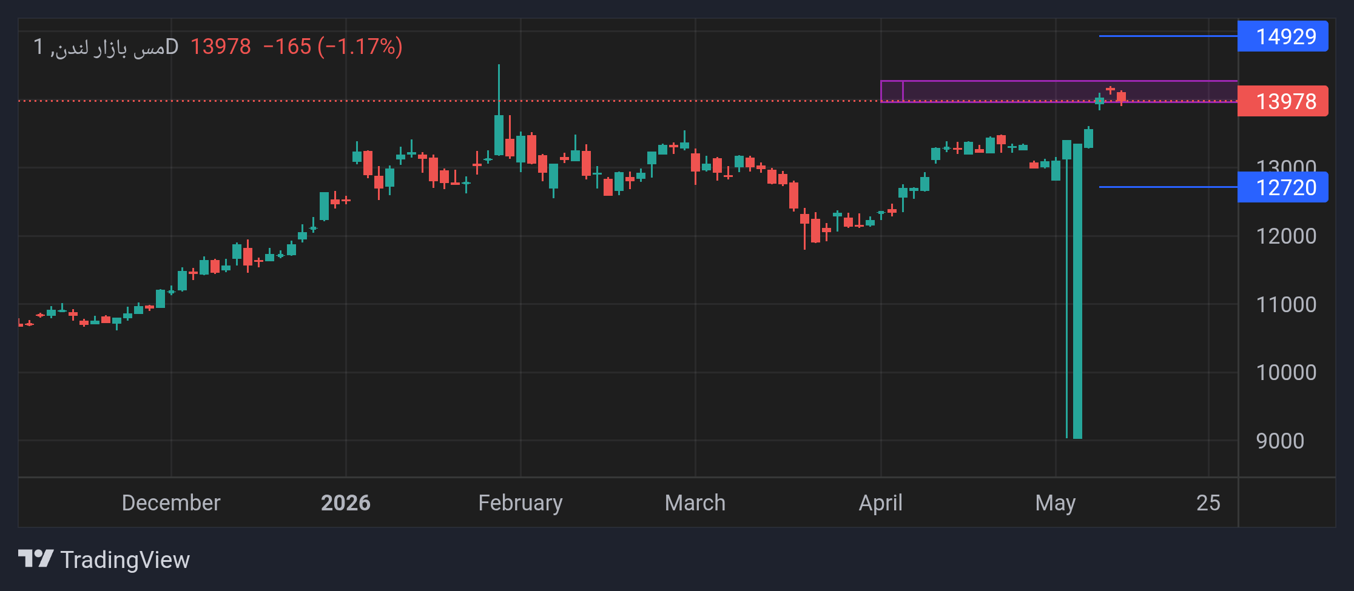
Task: Click the 9000 price scale label
Action: point(1280,441)
